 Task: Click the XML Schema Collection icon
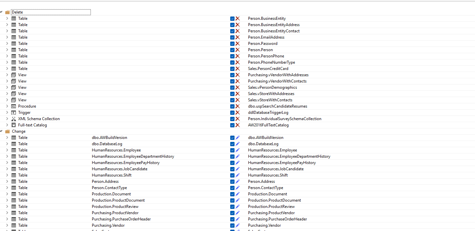[14, 119]
